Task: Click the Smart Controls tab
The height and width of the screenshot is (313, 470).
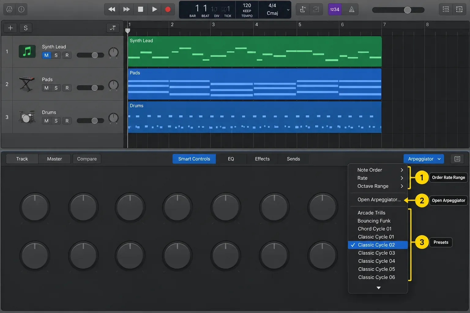Action: coord(194,159)
